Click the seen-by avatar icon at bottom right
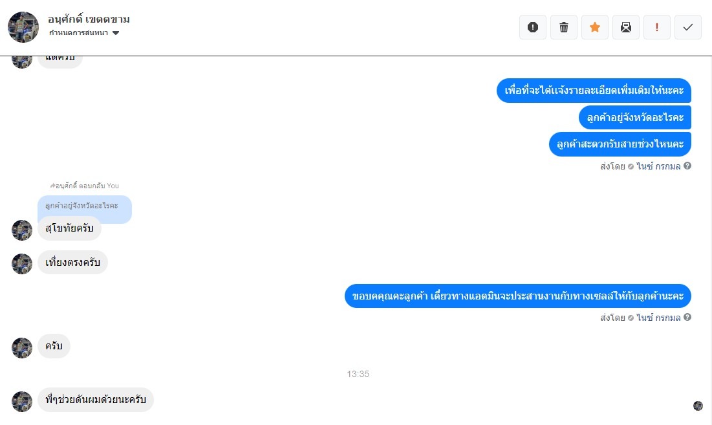This screenshot has height=425, width=712. pos(698,406)
